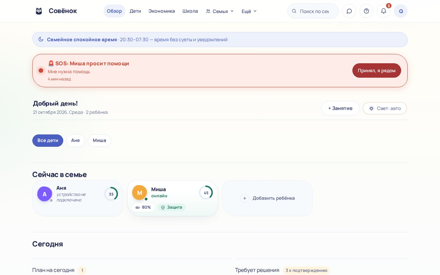
Task: Click the moon icon in quiet time banner
Action: (41, 39)
